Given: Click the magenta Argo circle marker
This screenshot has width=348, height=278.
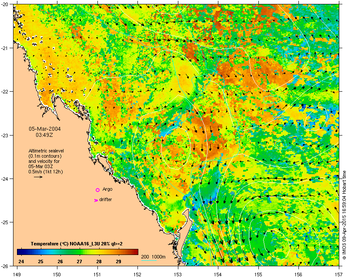Looking at the screenshot, I should pyautogui.click(x=97, y=190).
